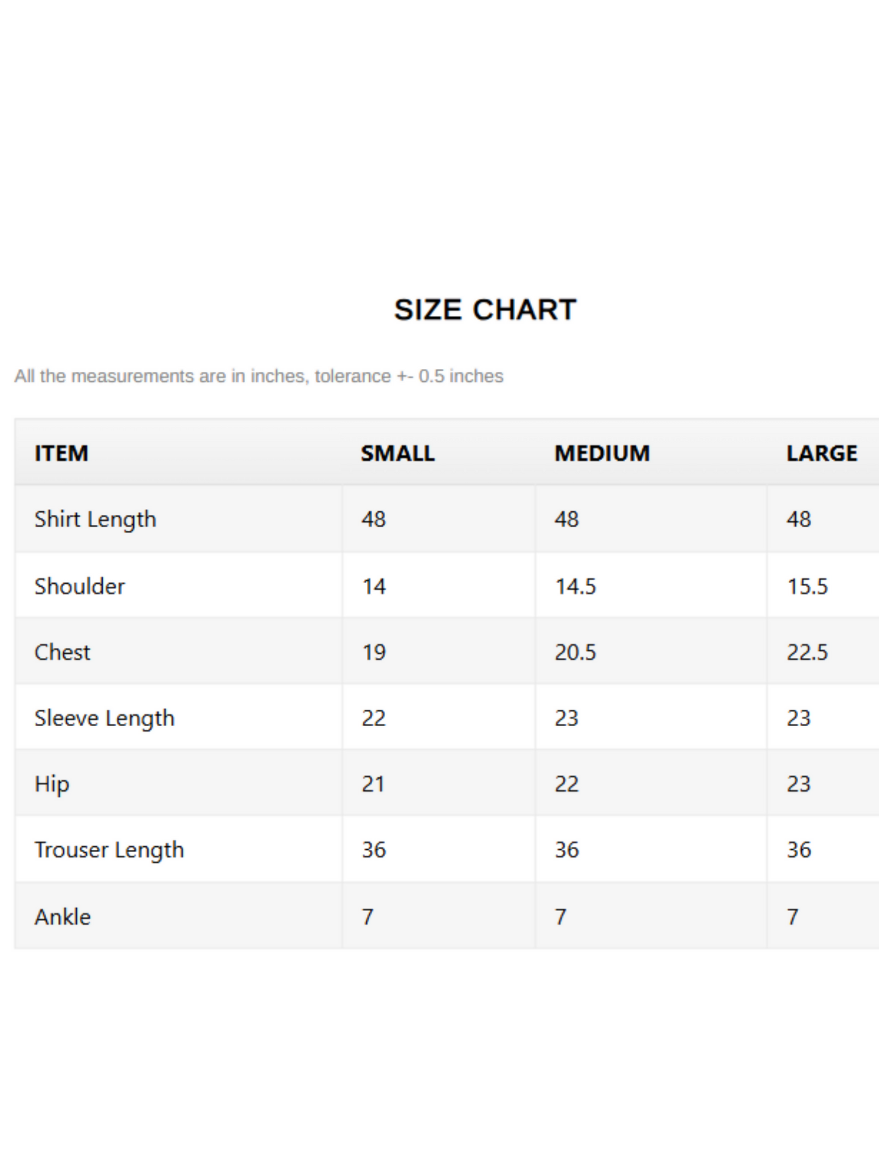Click the Trouser Length row label
This screenshot has width=879, height=1173.
tap(109, 850)
